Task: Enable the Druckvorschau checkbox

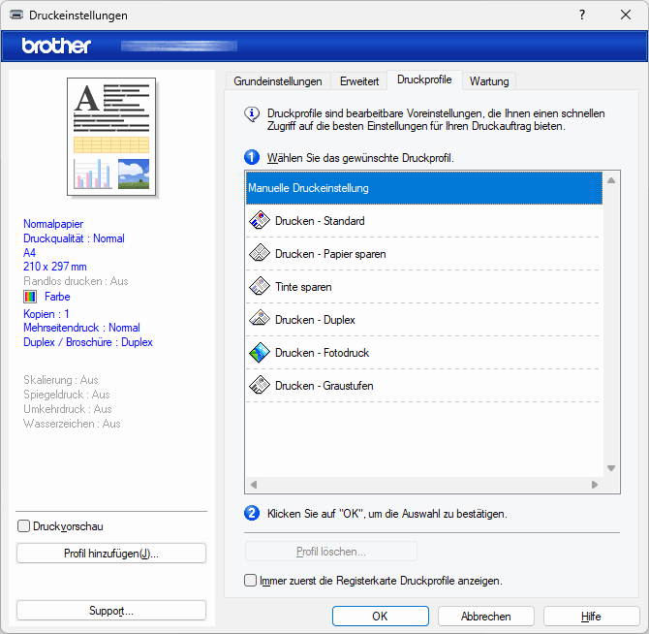Action: (23, 526)
